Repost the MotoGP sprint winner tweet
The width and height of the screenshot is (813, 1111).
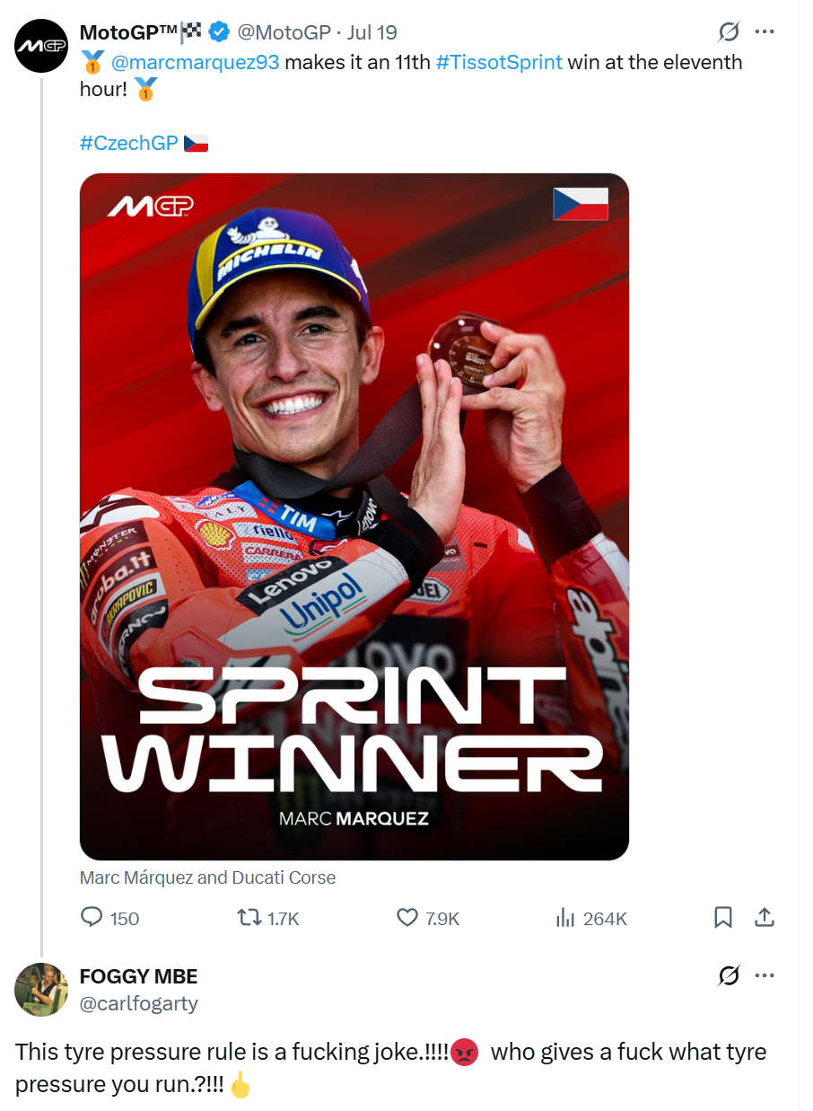coord(248,917)
